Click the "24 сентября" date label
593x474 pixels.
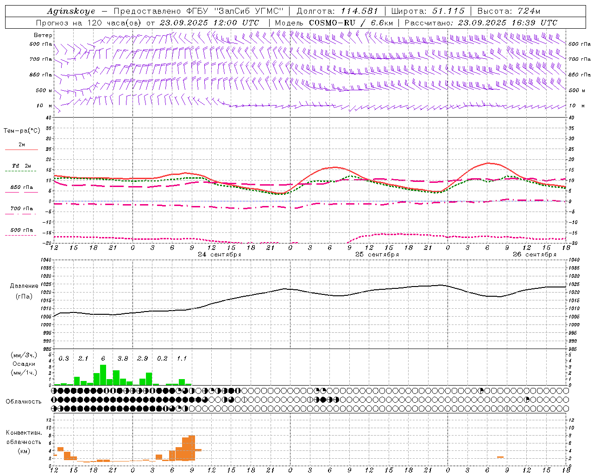(220, 255)
